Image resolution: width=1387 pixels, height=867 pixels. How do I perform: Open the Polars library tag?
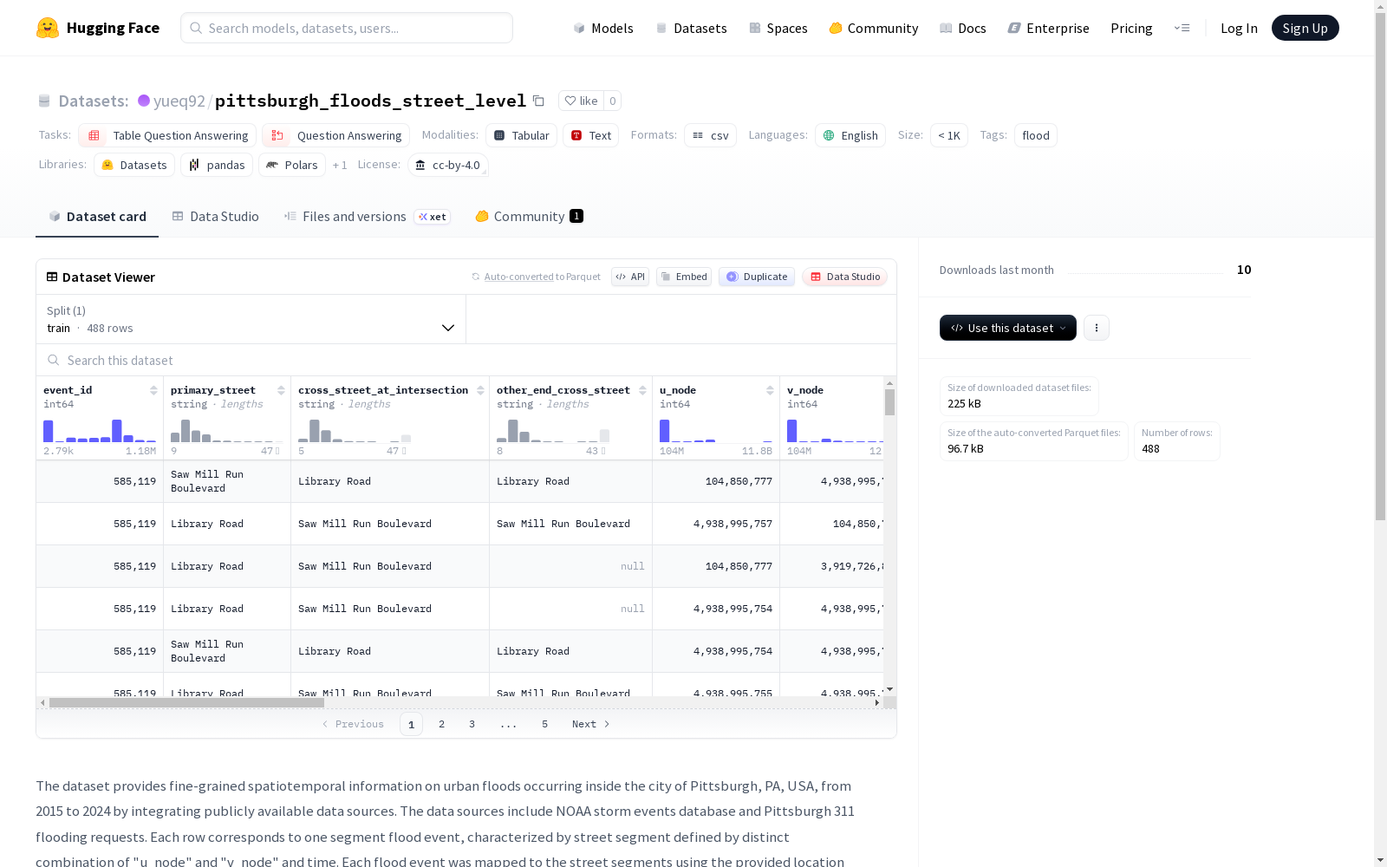tap(292, 165)
